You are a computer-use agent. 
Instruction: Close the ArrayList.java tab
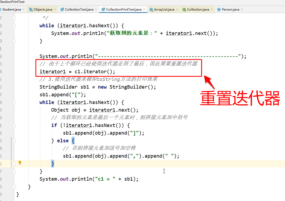(x=177, y=9)
